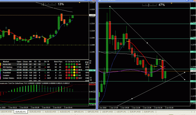The height and width of the screenshot is (115, 196).
Task: Switch to the GBPUSD,M30 chart tab
Action: pos(93,112)
